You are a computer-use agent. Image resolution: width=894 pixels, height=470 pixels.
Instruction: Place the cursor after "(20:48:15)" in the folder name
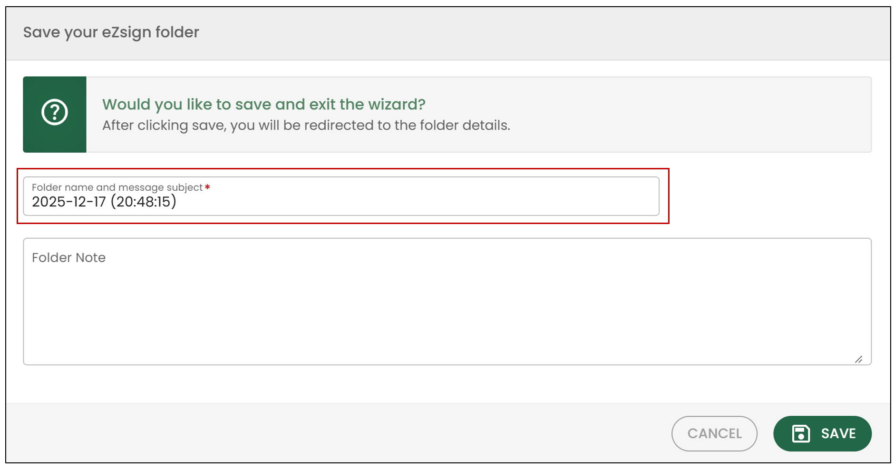(x=177, y=202)
